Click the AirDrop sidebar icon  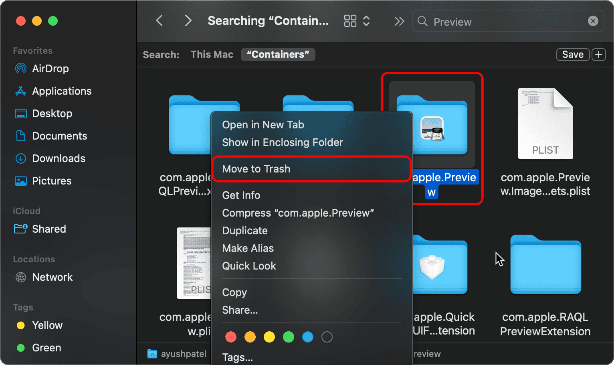(20, 69)
